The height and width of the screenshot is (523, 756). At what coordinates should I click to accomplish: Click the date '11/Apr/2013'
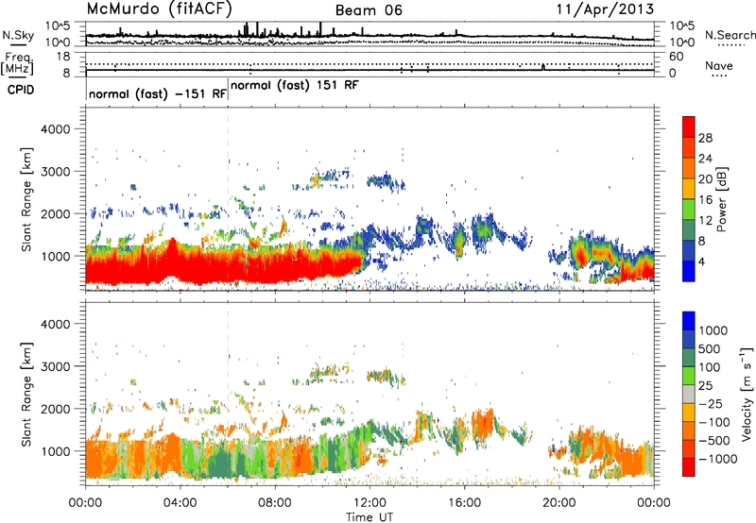606,9
